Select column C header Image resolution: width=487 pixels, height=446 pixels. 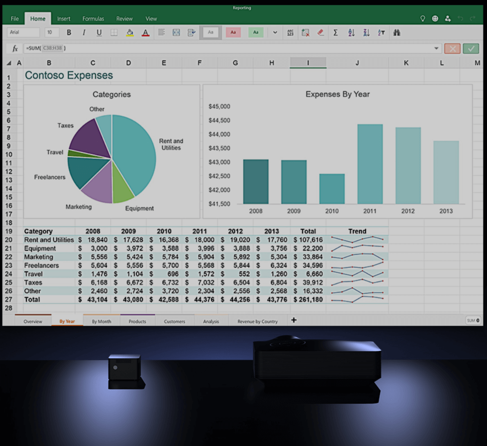point(93,63)
